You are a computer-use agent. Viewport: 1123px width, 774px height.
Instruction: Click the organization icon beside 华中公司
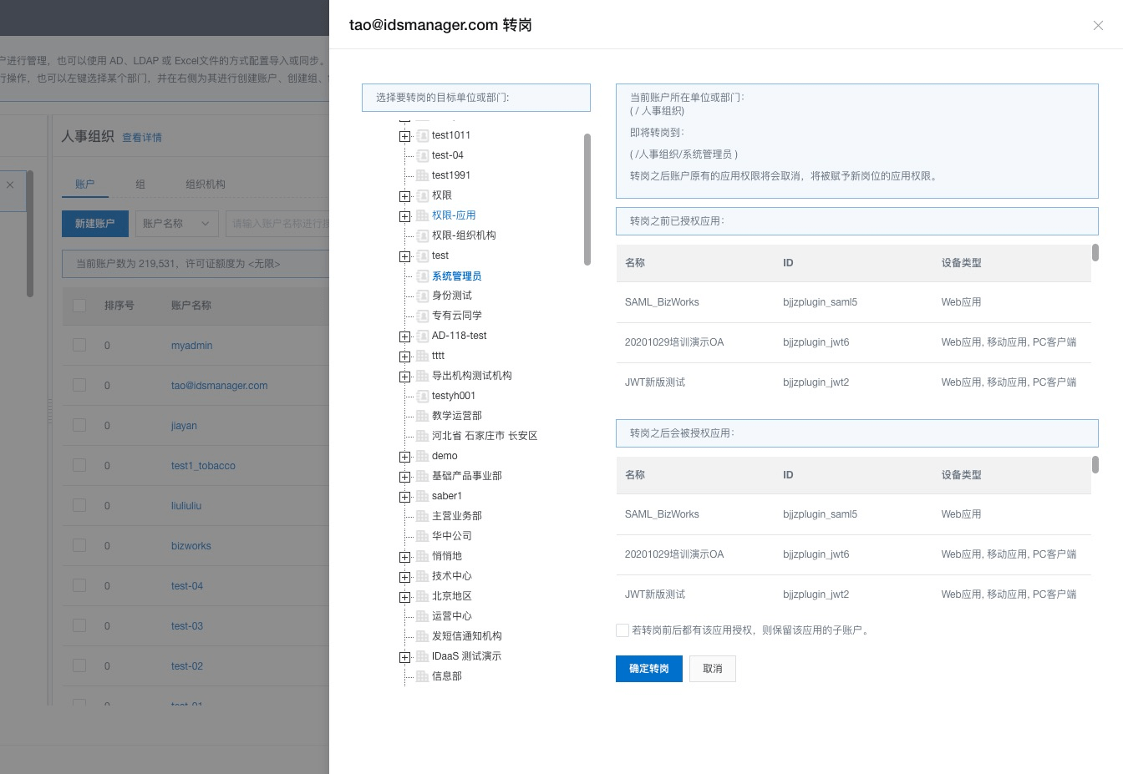(x=423, y=536)
